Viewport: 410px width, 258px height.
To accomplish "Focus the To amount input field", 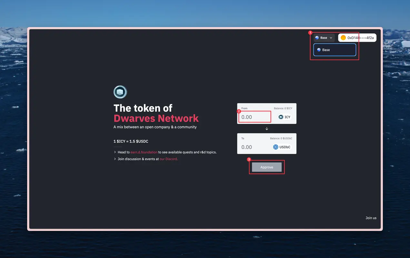I will [255, 147].
